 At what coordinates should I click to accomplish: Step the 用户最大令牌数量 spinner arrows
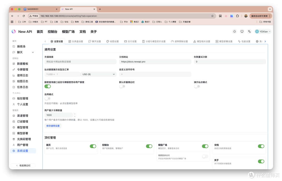pos(75,115)
